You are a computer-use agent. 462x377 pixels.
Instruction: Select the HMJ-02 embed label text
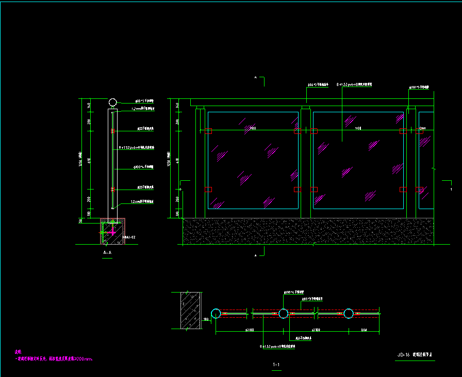pos(129,237)
